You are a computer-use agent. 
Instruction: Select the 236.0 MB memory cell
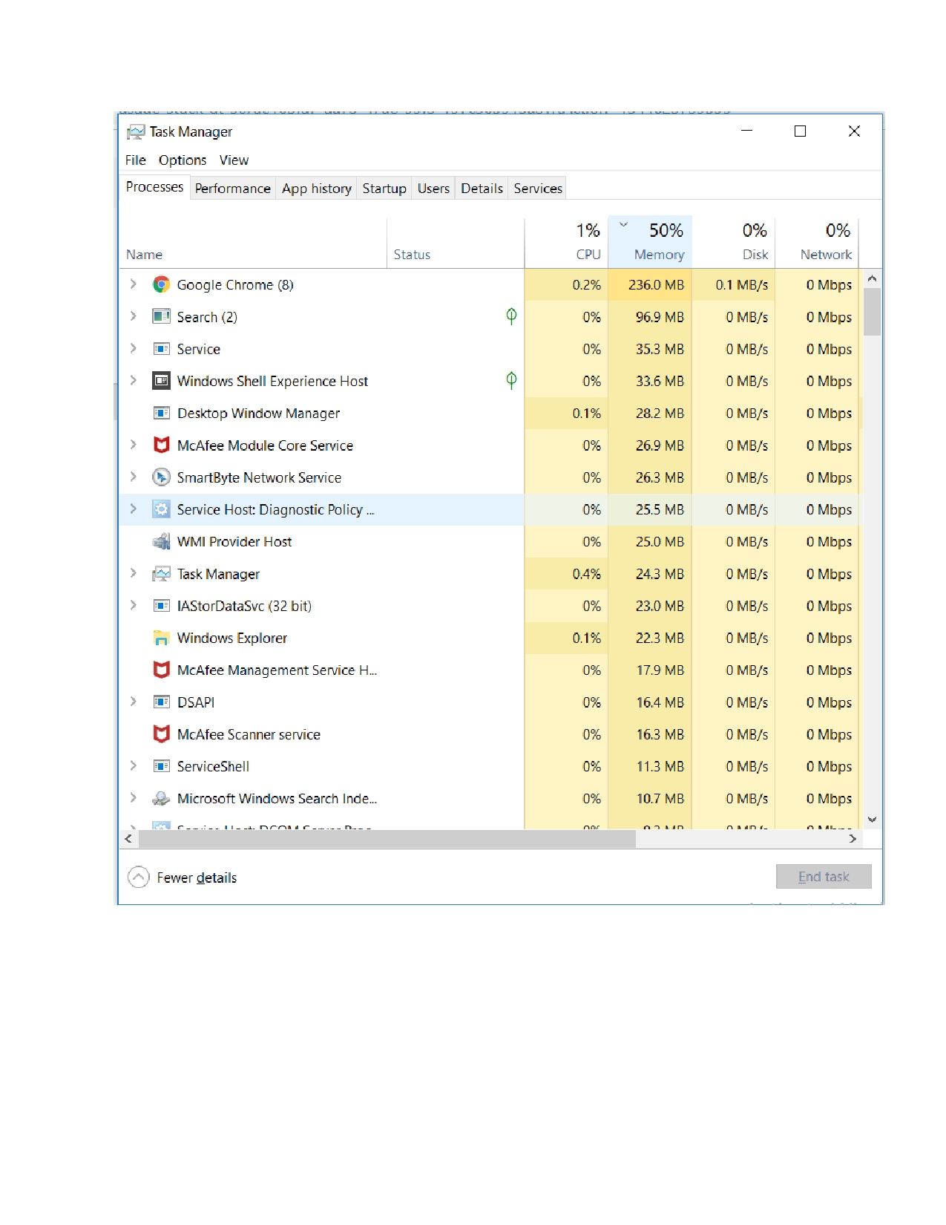[650, 284]
